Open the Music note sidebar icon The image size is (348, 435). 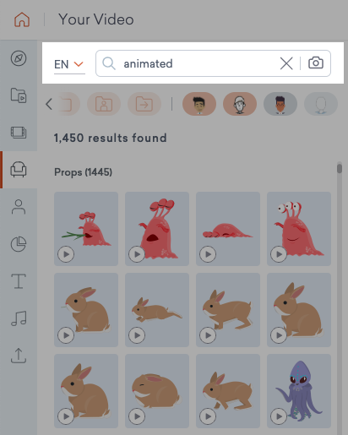point(19,318)
